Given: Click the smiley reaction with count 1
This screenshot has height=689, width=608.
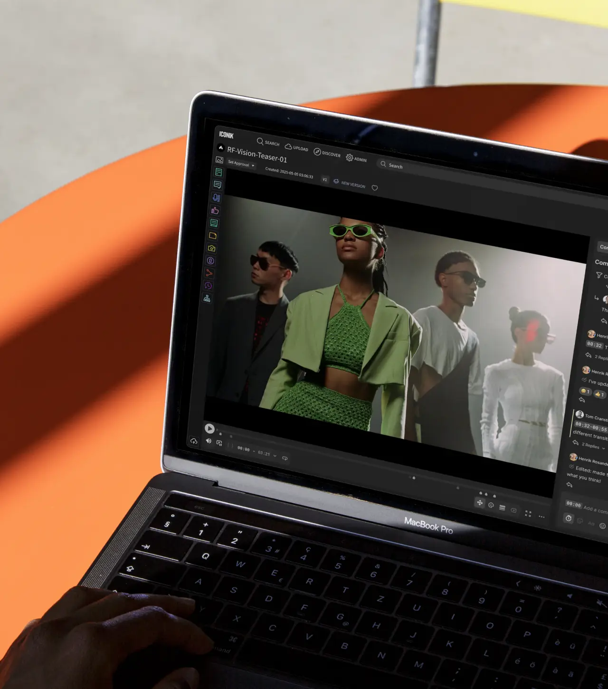Looking at the screenshot, I should [x=585, y=391].
